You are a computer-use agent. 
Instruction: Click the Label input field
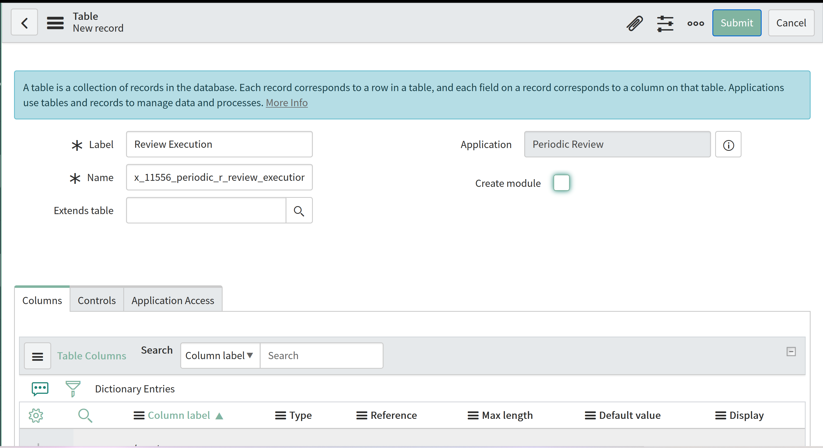click(219, 144)
